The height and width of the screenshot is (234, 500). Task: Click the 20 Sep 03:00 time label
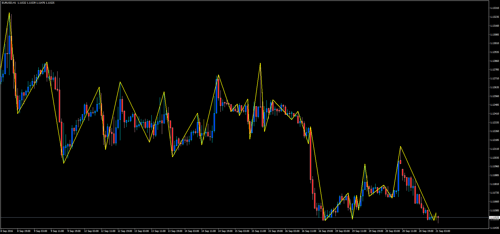tap(393, 231)
